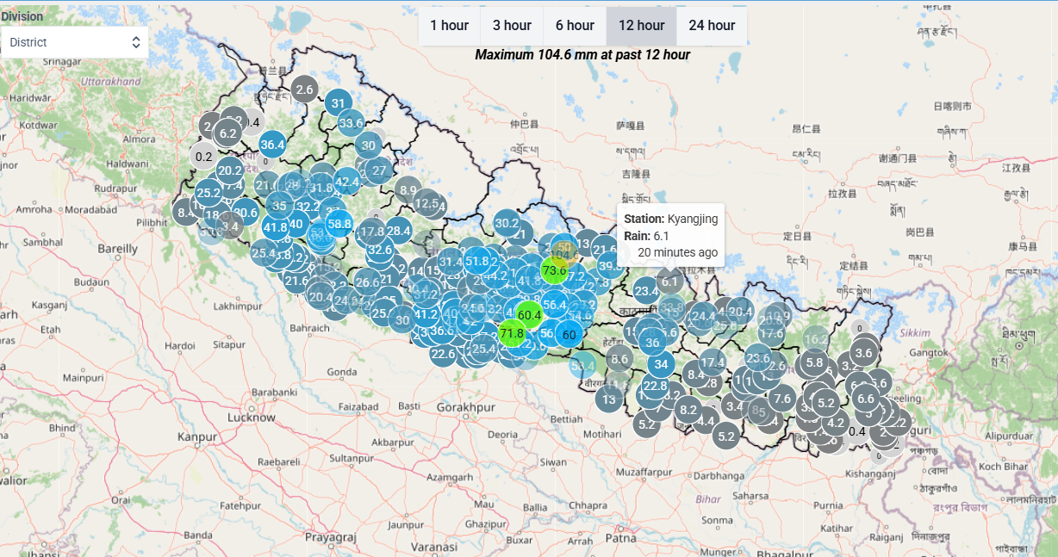Select the gray 8.2 marker
Screen dimensions: 1058x557
tap(688, 410)
